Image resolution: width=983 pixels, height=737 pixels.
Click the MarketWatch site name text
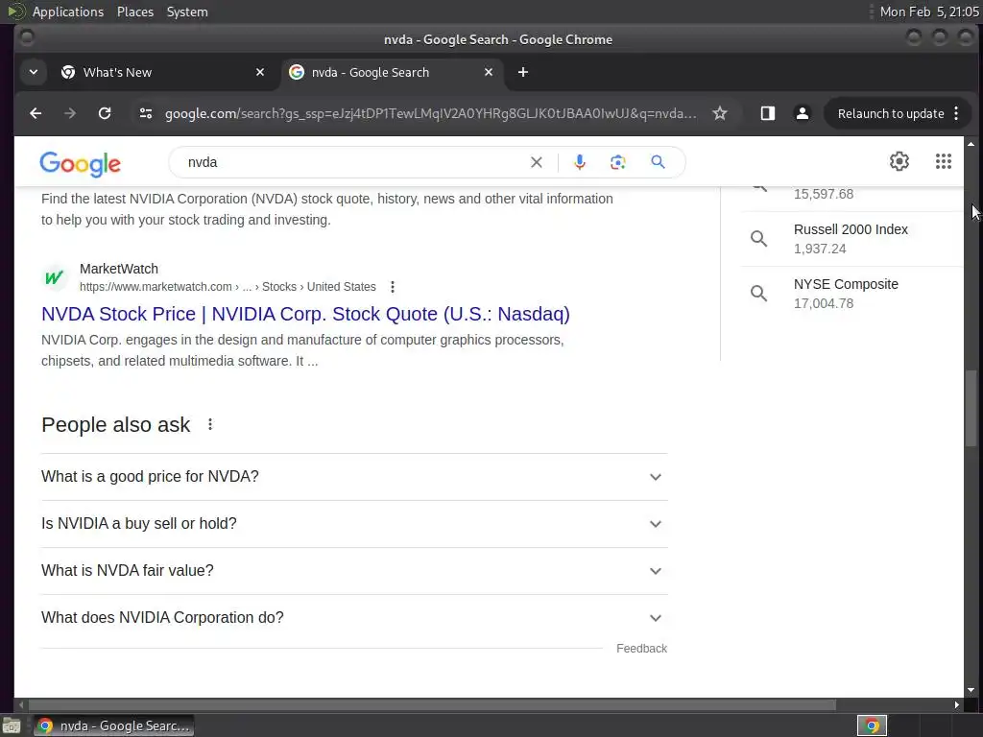118,269
